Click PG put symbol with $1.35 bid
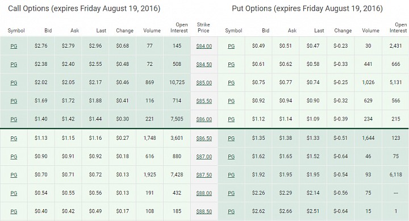Image resolution: width=409 pixels, height=221 pixels. pyautogui.click(x=231, y=139)
